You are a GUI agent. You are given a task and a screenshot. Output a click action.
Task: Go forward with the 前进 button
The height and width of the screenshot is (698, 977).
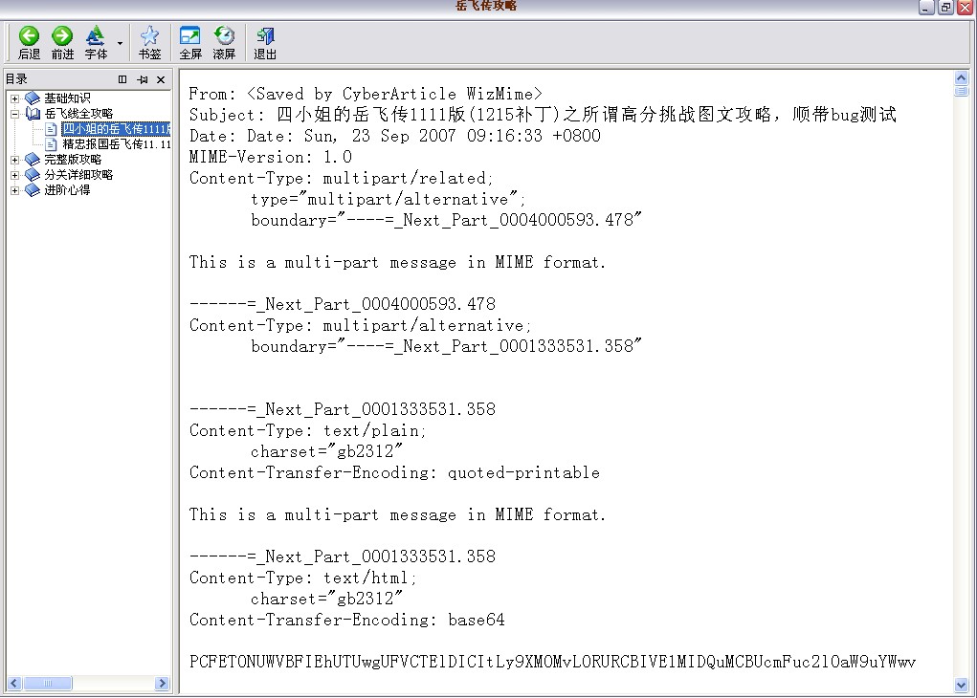(x=62, y=43)
